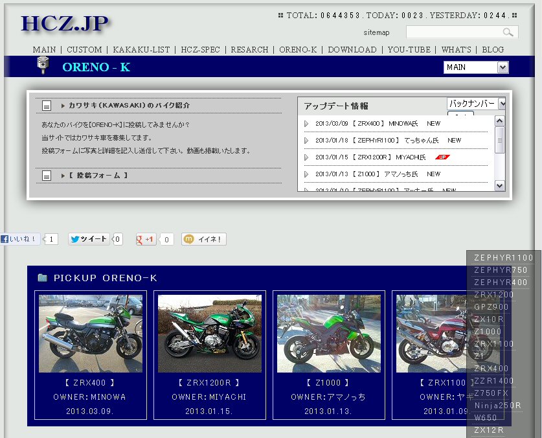
Task: Click the 【 Z1000 】 caption
Action: pyautogui.click(x=328, y=382)
